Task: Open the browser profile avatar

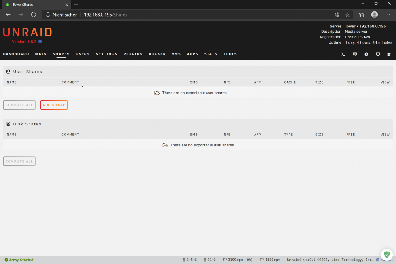Action: click(x=375, y=15)
